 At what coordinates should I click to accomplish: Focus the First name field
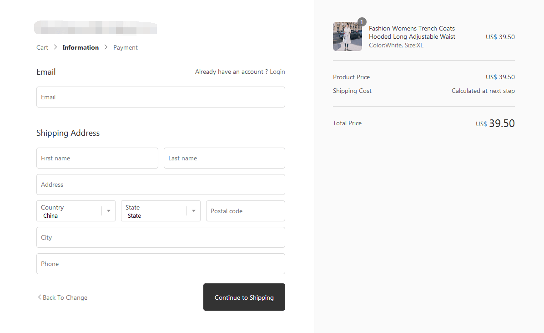[97, 158]
